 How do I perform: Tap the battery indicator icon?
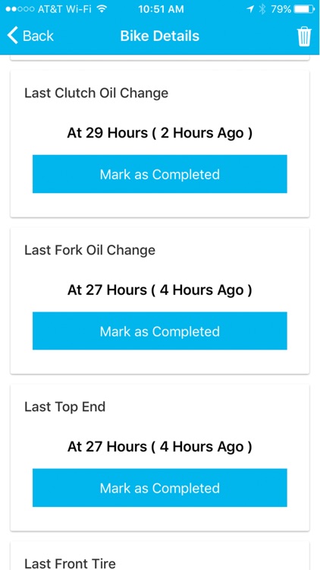[304, 9]
